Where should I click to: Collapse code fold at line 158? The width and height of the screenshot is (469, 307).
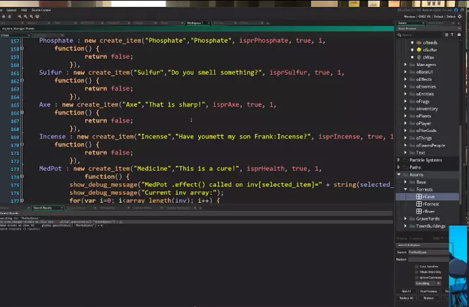click(22, 48)
